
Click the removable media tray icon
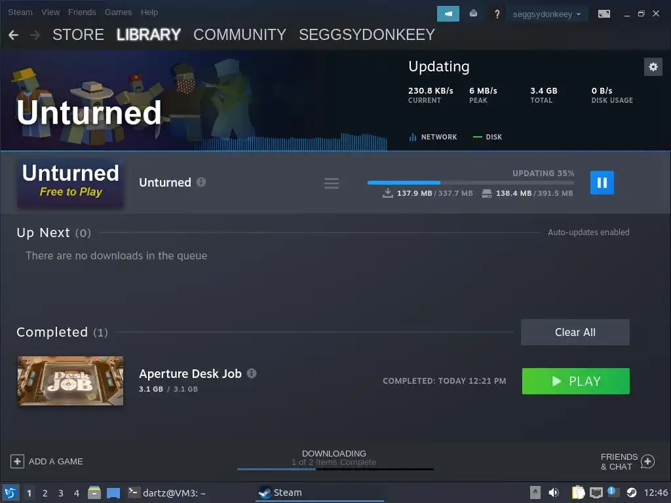coord(535,493)
